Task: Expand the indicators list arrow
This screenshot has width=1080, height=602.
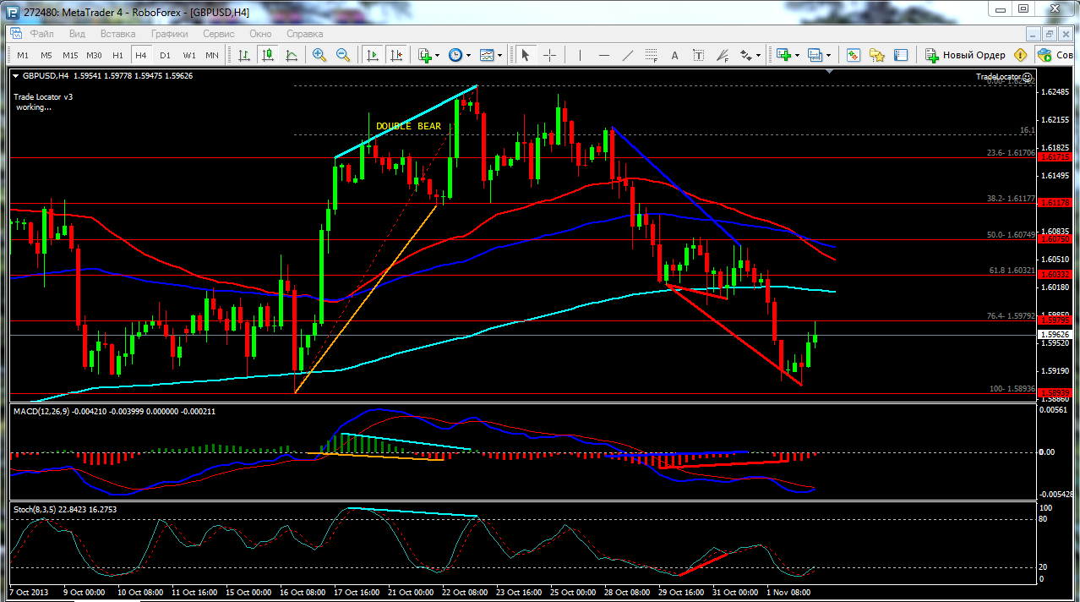Action: (x=437, y=56)
